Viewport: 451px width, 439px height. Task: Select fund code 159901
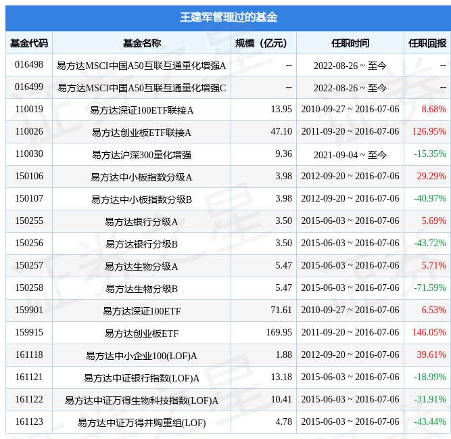[x=29, y=310]
